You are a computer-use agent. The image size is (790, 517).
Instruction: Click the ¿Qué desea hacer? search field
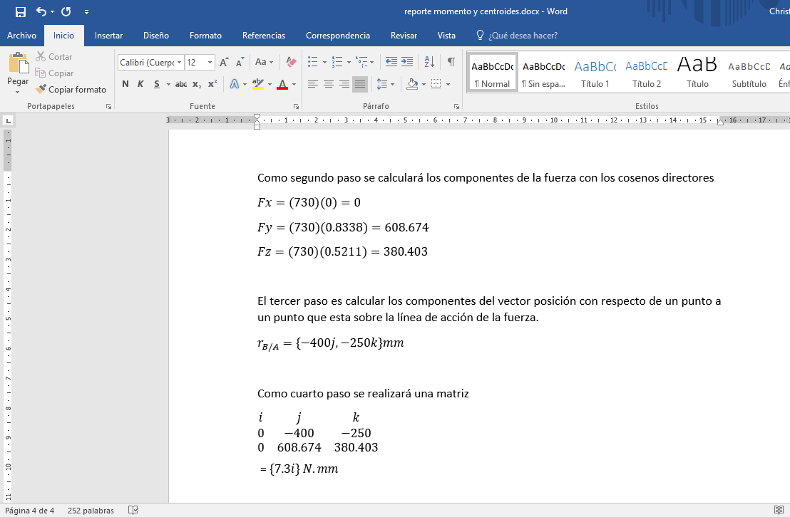[x=522, y=36]
